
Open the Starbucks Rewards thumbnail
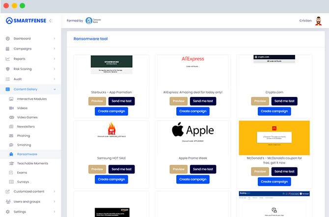click(111, 65)
